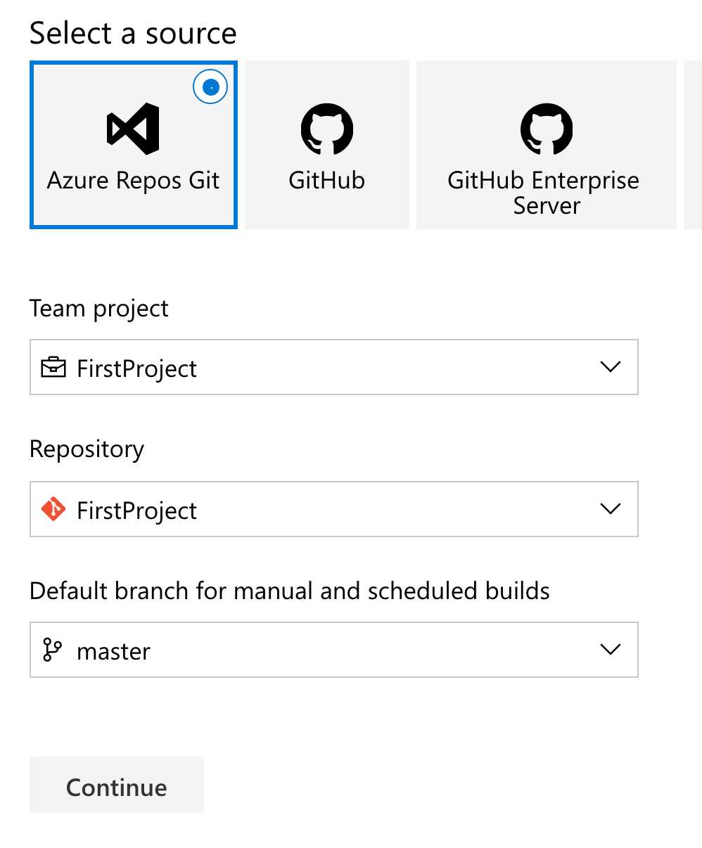This screenshot has width=702, height=848.
Task: Select the GitHub octocat icon
Action: click(326, 129)
